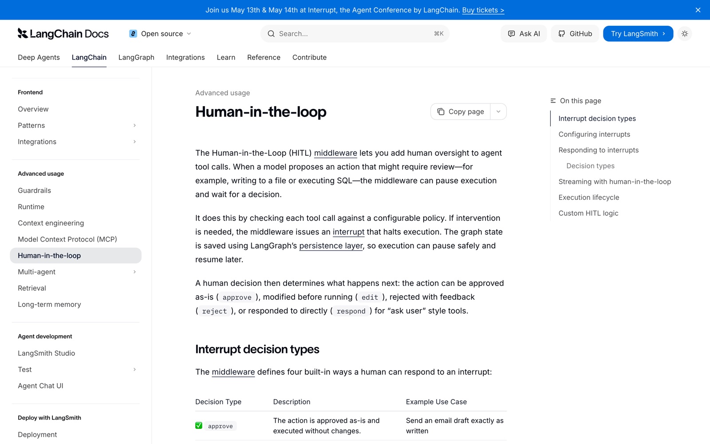This screenshot has height=444, width=710.
Task: Click Try LangSmith button
Action: [x=638, y=34]
